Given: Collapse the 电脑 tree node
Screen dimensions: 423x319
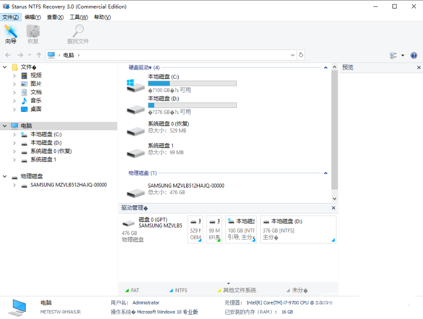Looking at the screenshot, I should 5,126.
